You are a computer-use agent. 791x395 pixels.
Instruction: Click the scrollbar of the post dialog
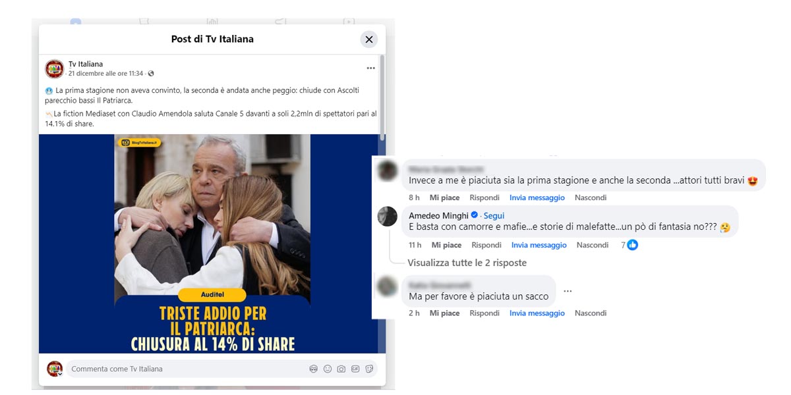[x=382, y=97]
